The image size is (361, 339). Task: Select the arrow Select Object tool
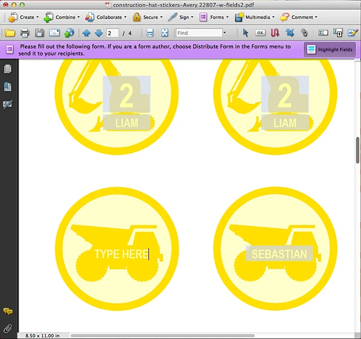245,33
